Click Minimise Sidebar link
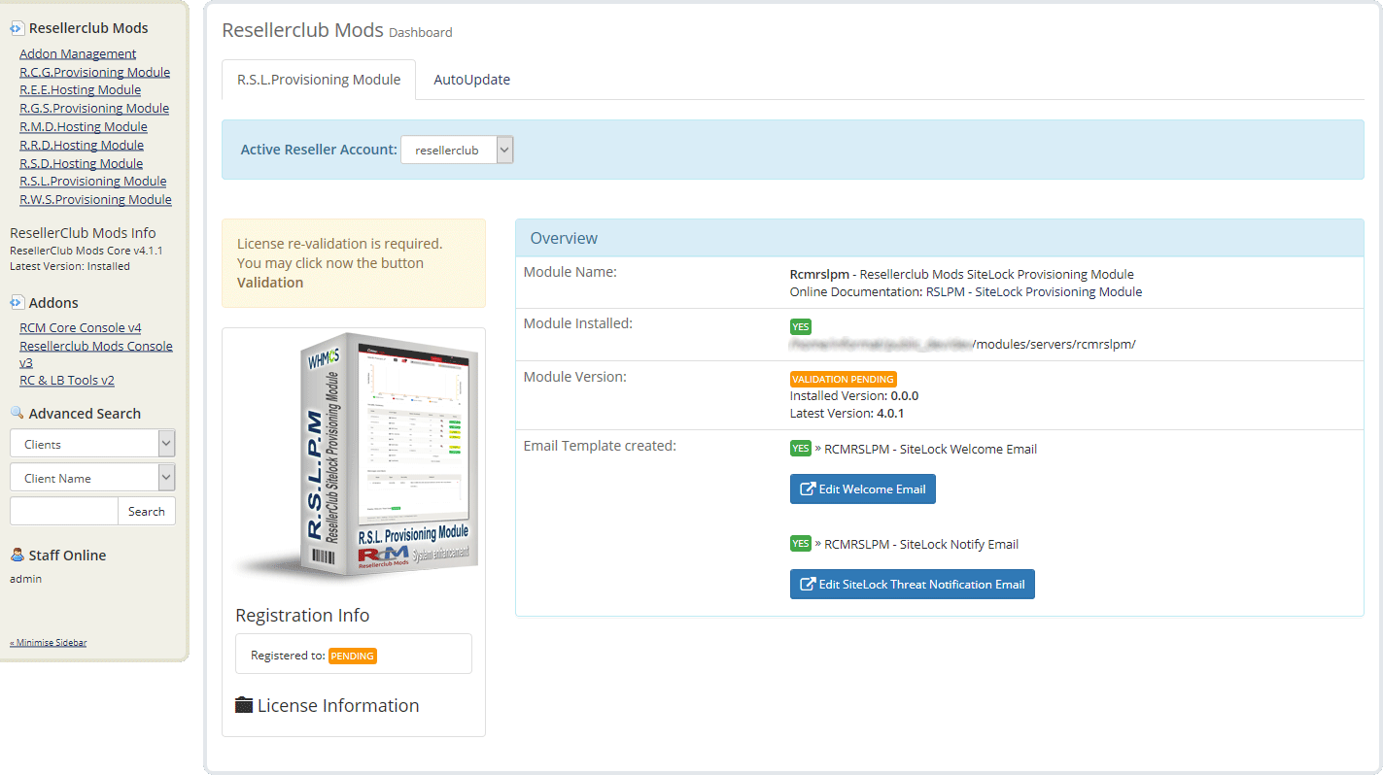1383x775 pixels. coord(48,642)
